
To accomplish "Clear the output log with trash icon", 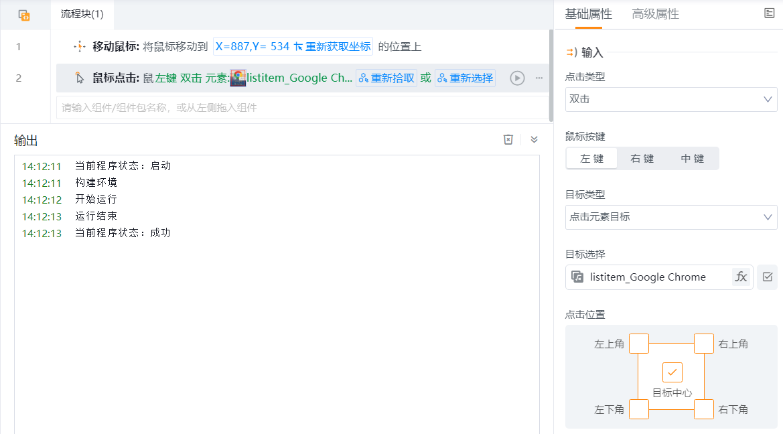I will click(x=508, y=139).
